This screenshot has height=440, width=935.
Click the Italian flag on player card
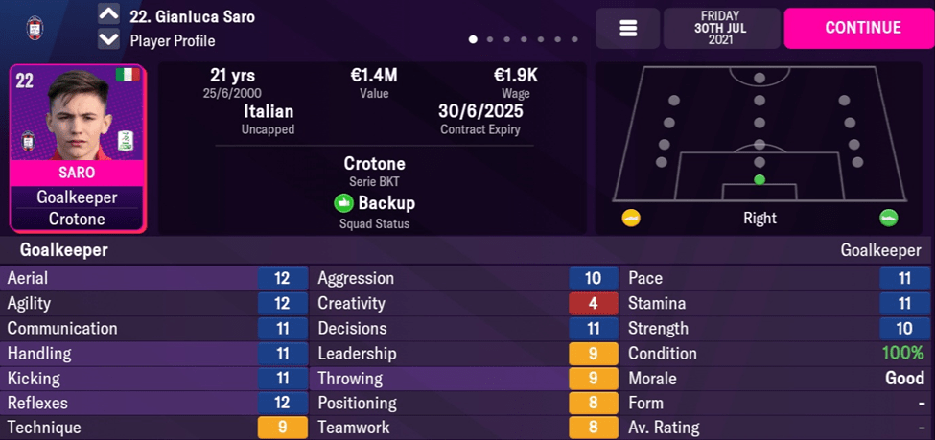(x=127, y=75)
